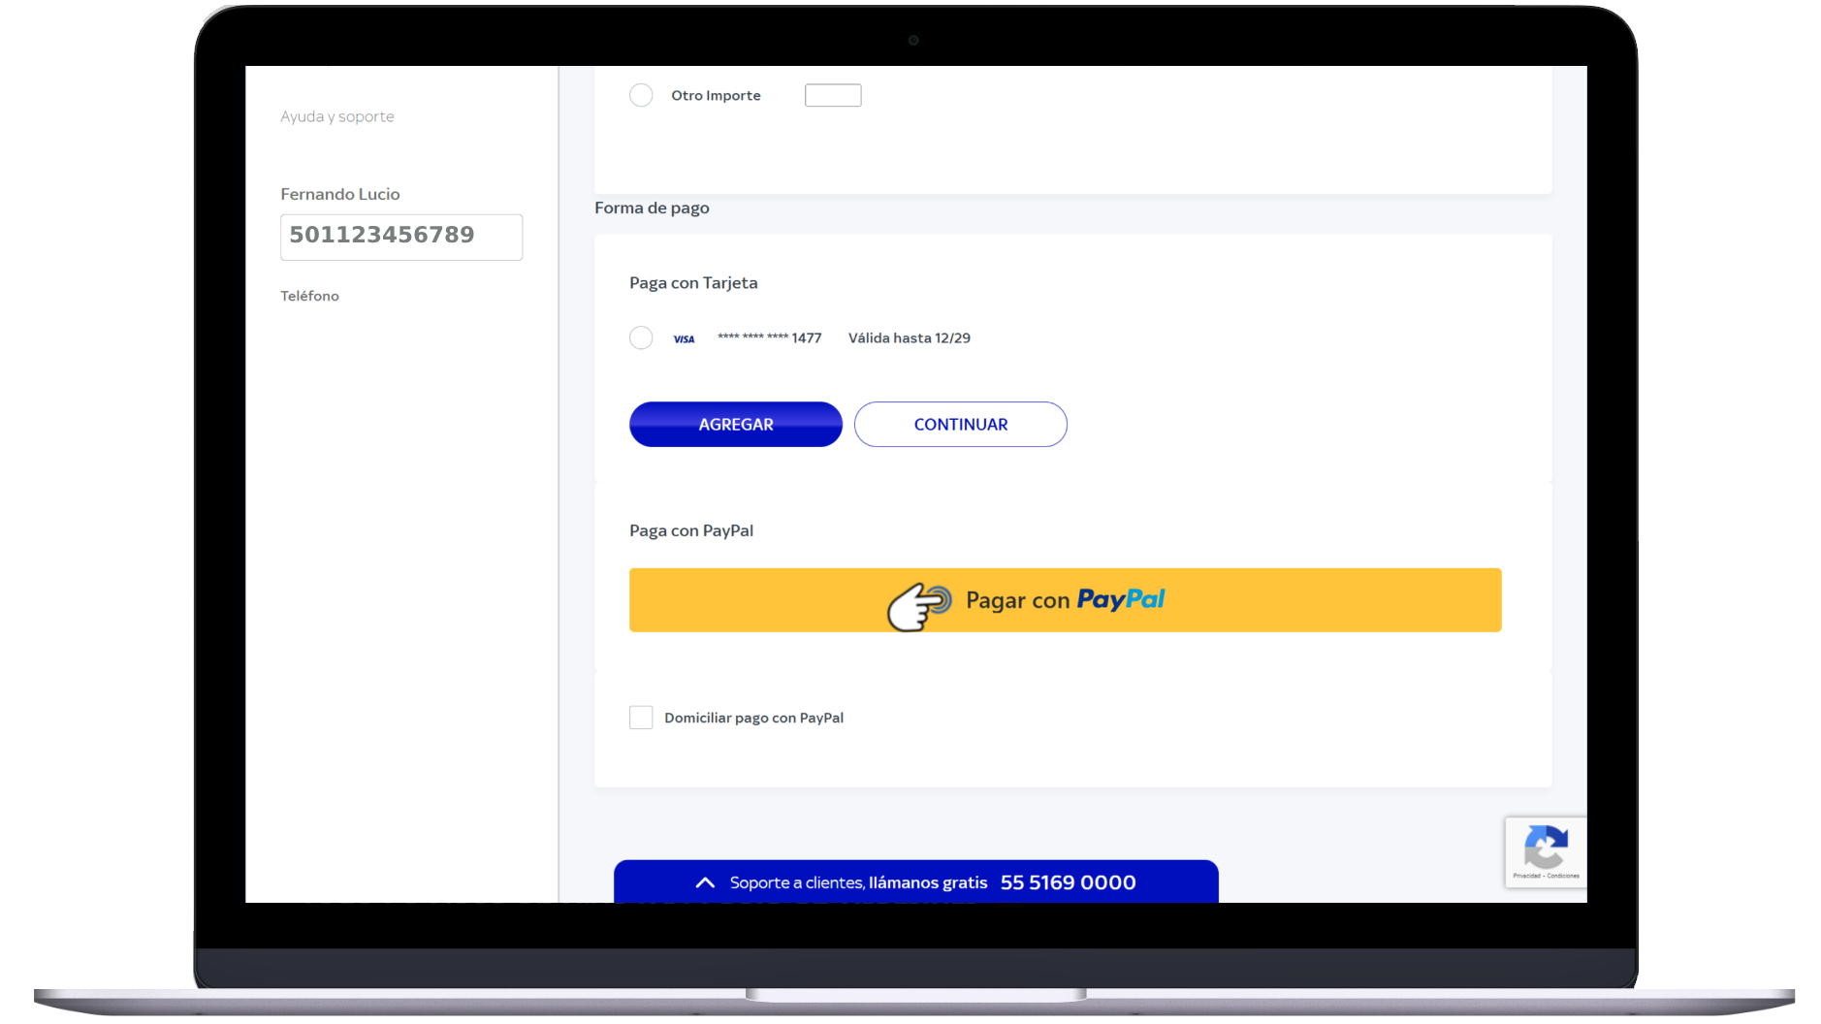
Task: Click the Otro Importe amount field
Action: [833, 95]
